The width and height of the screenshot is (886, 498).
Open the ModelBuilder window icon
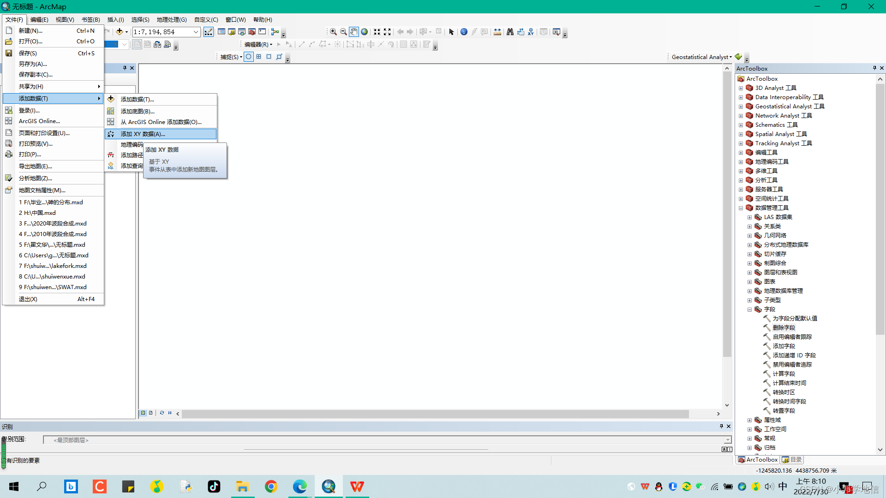click(275, 32)
